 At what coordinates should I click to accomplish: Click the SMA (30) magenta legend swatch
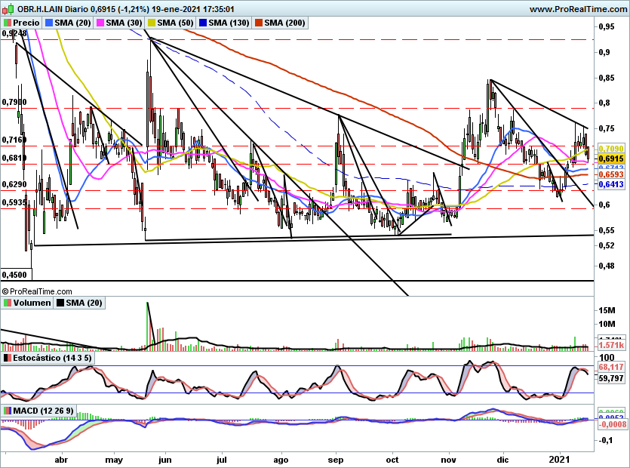[100, 23]
